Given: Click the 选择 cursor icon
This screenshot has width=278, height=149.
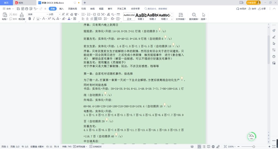Looking at the screenshot, I should [204, 15].
